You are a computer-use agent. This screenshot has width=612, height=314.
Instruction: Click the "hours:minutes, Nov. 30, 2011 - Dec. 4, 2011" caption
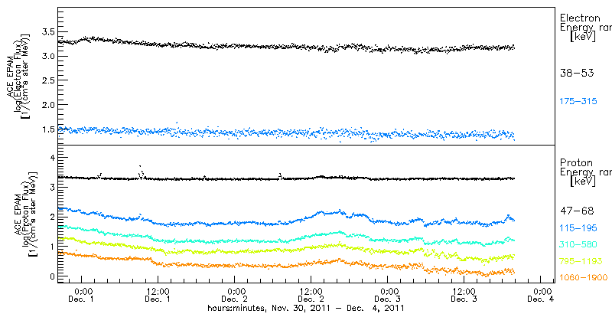click(305, 308)
